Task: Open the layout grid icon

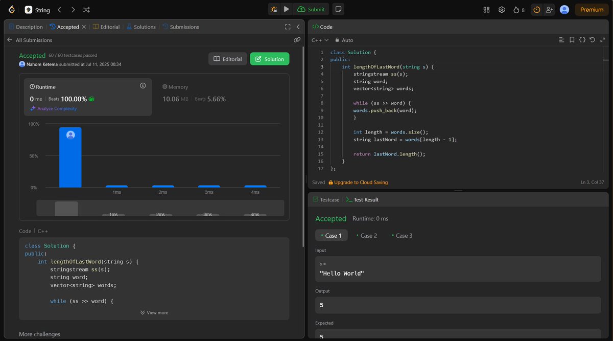Action: pos(486,10)
